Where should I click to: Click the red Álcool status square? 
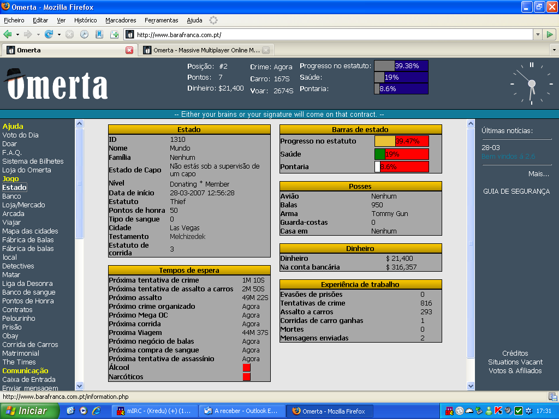tap(247, 368)
